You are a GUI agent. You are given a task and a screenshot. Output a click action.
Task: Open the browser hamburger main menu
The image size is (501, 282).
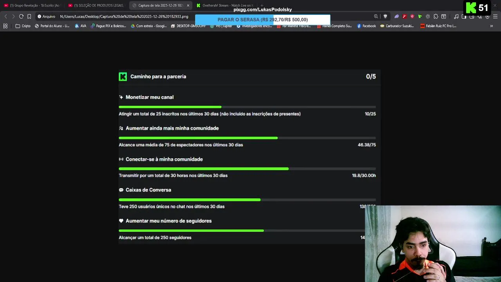pyautogui.click(x=496, y=16)
